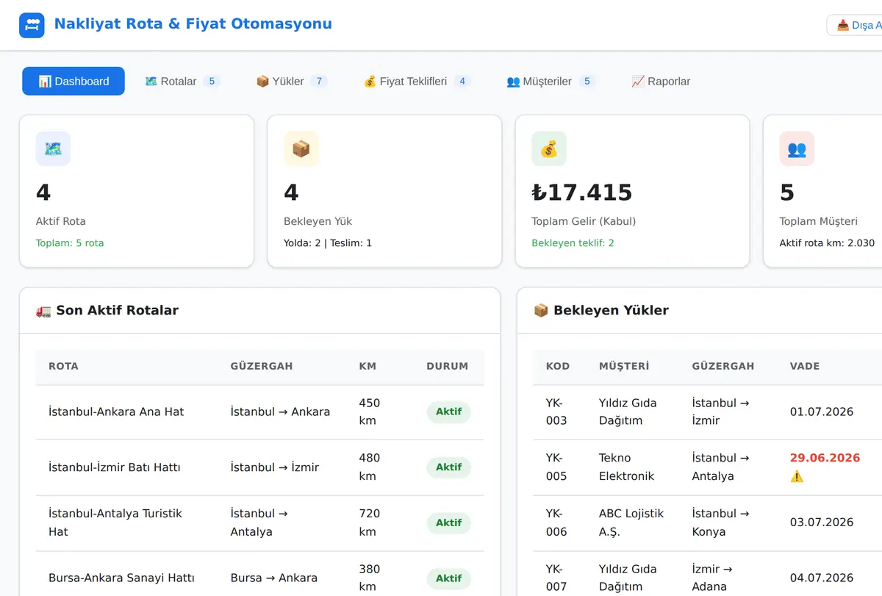Click the MÜŞTERİ column header
The image size is (882, 596).
pos(624,366)
